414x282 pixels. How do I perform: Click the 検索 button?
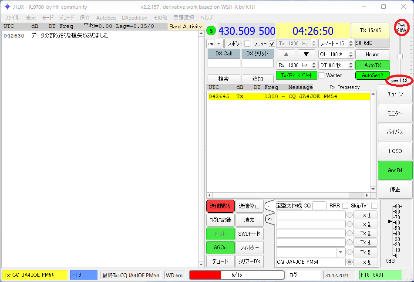tap(224, 79)
